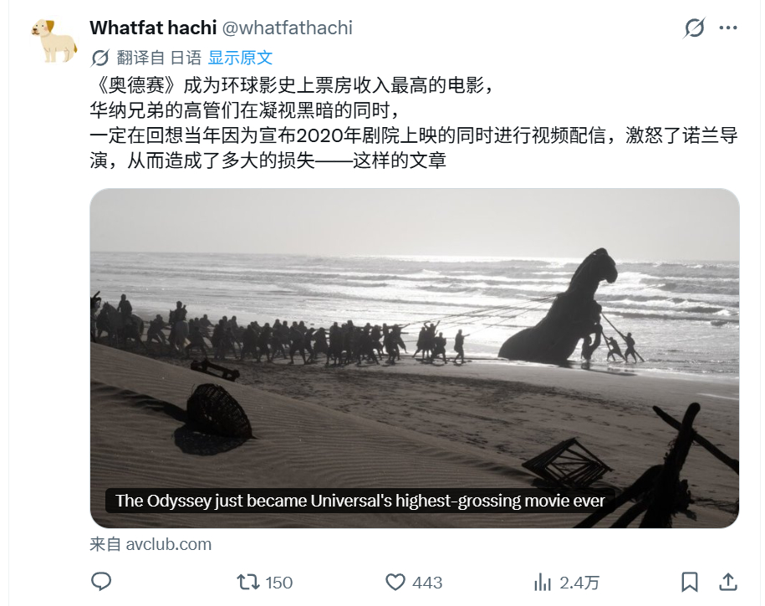Click the translation icon beside 翻译自 日语

tap(100, 58)
